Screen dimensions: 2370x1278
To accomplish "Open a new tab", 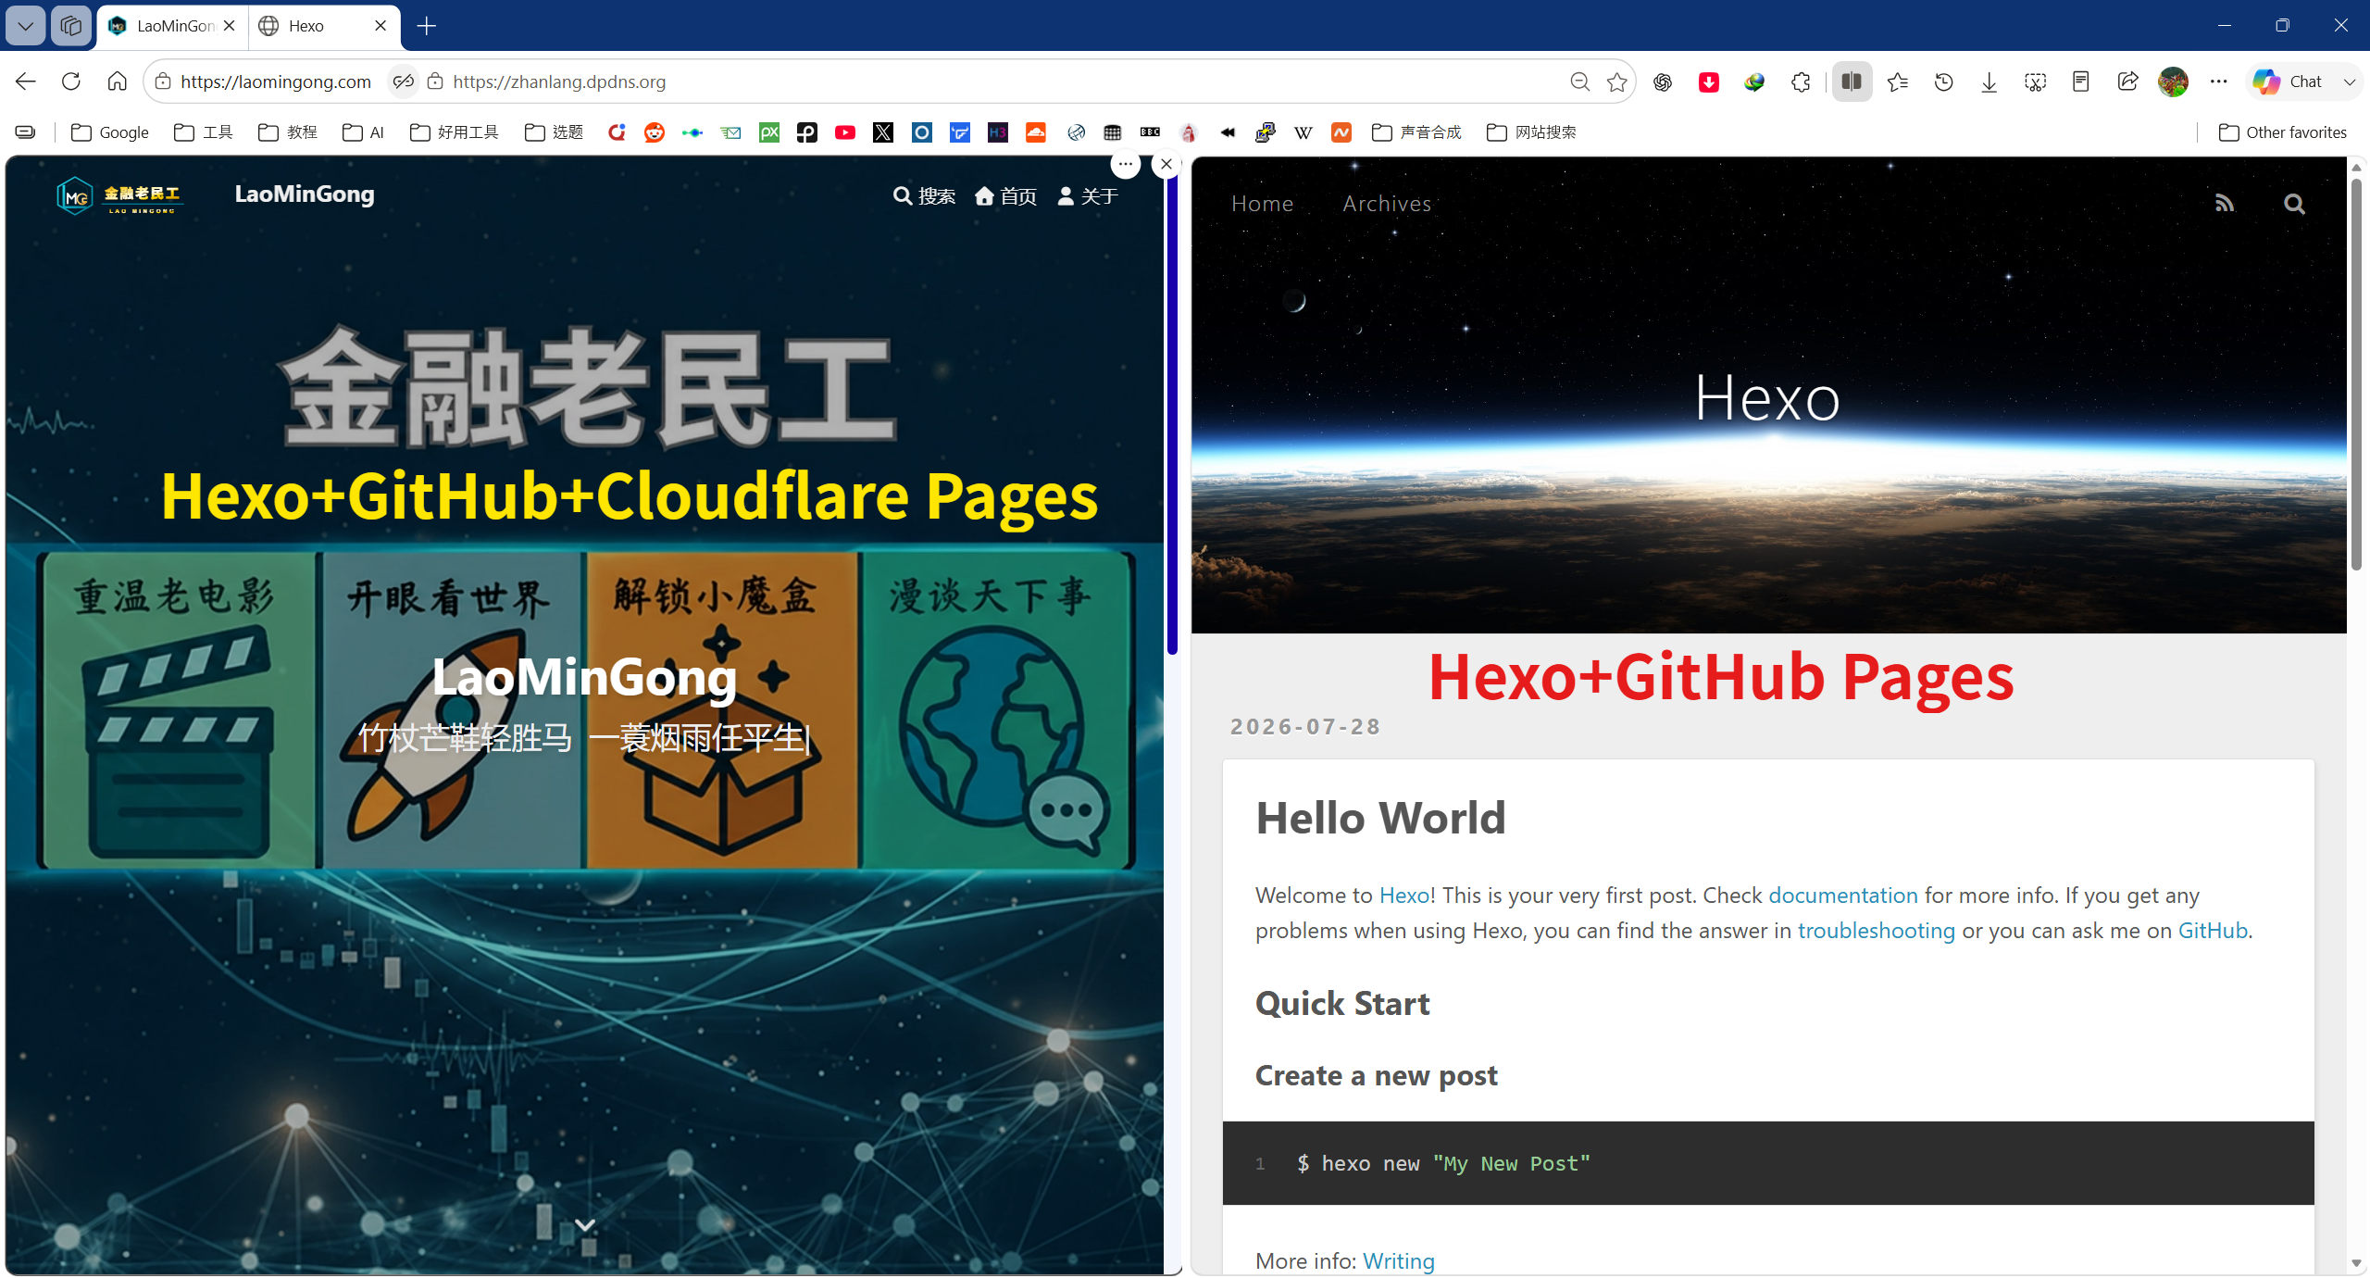I will pyautogui.click(x=427, y=26).
